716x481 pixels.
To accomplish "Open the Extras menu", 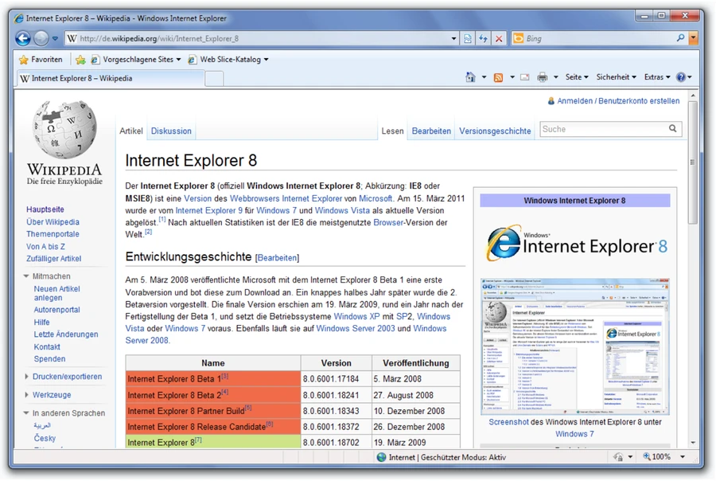I will tap(657, 77).
